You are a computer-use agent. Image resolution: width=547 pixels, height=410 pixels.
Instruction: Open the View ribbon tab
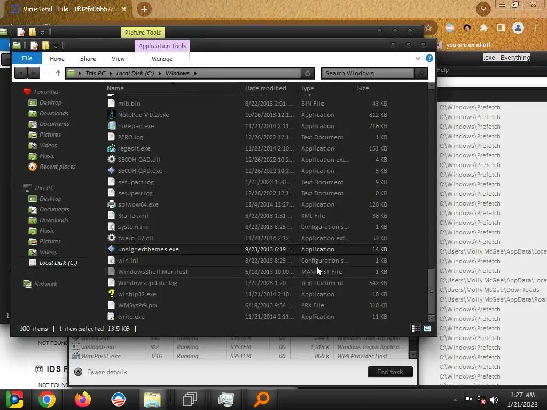(x=118, y=59)
